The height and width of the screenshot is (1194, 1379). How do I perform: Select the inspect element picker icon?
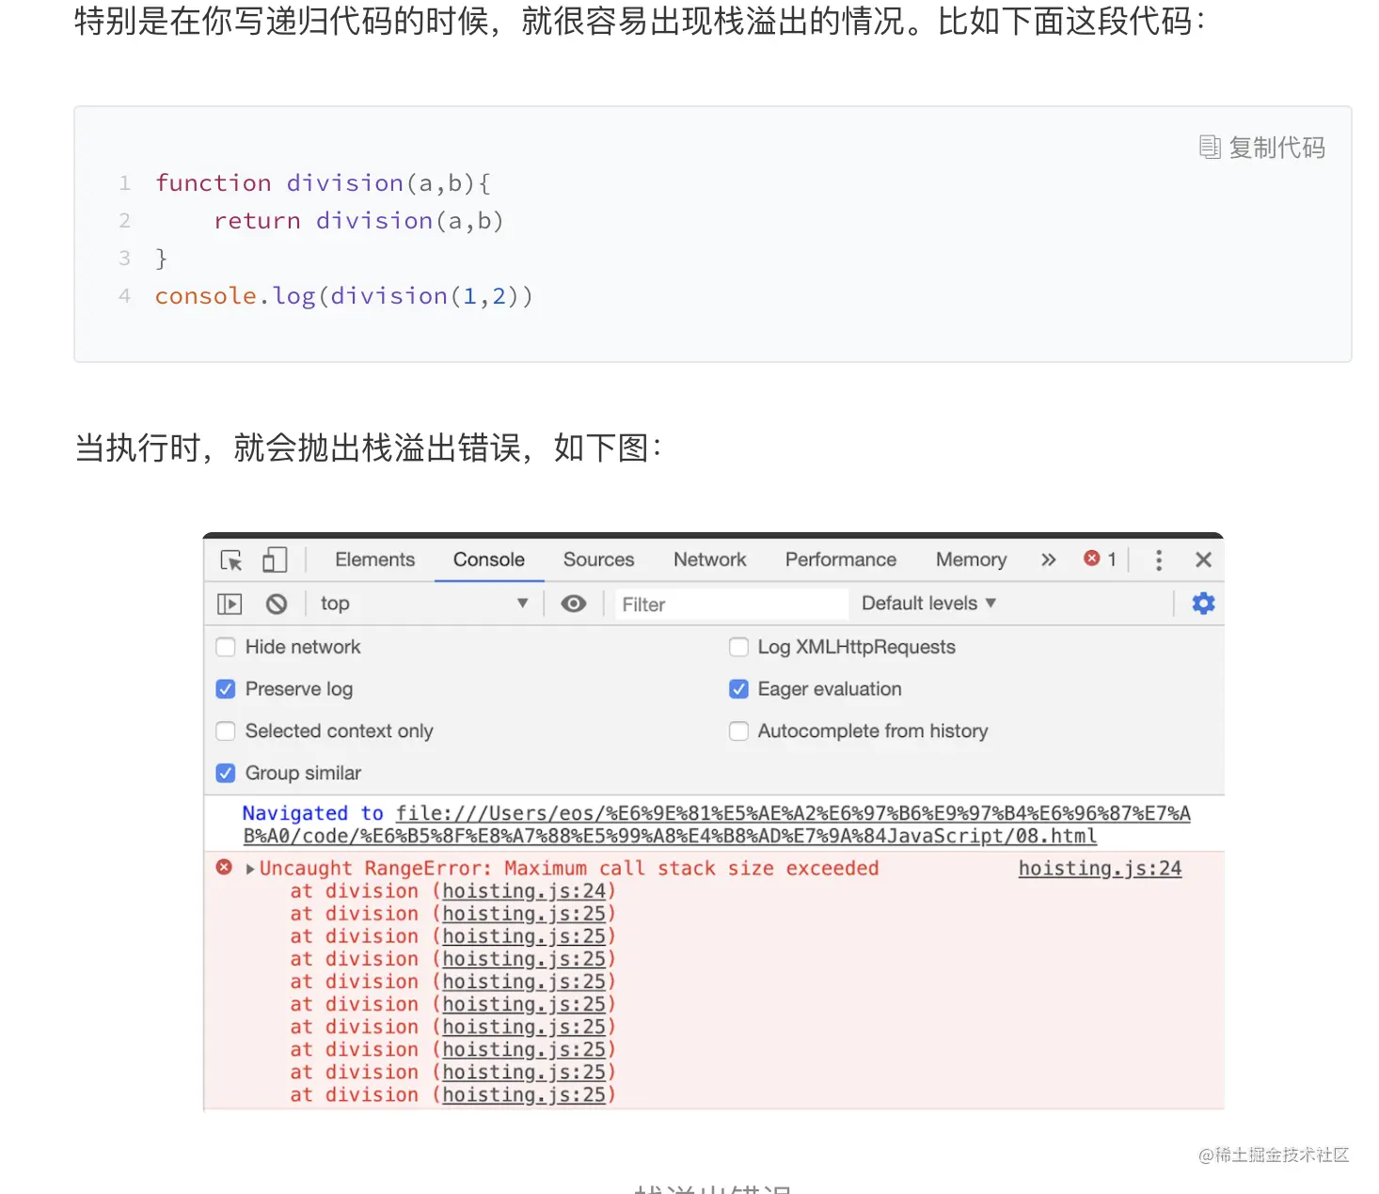[231, 560]
